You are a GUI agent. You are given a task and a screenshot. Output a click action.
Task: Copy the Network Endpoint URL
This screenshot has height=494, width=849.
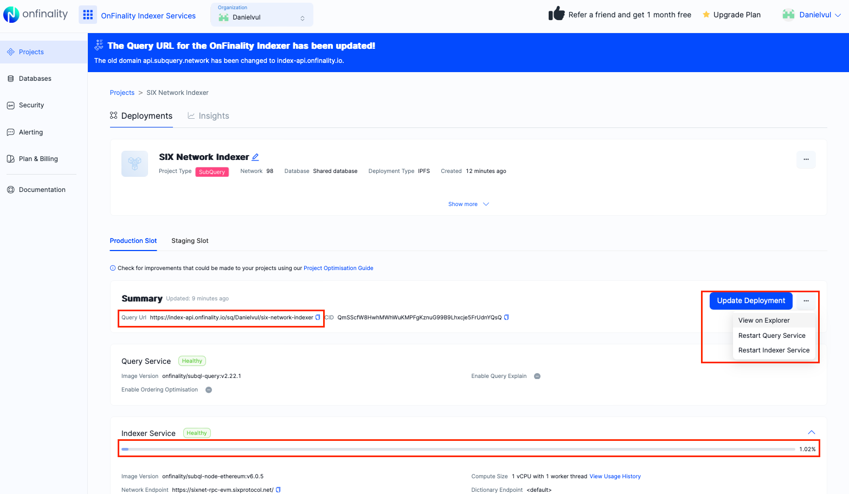(278, 490)
